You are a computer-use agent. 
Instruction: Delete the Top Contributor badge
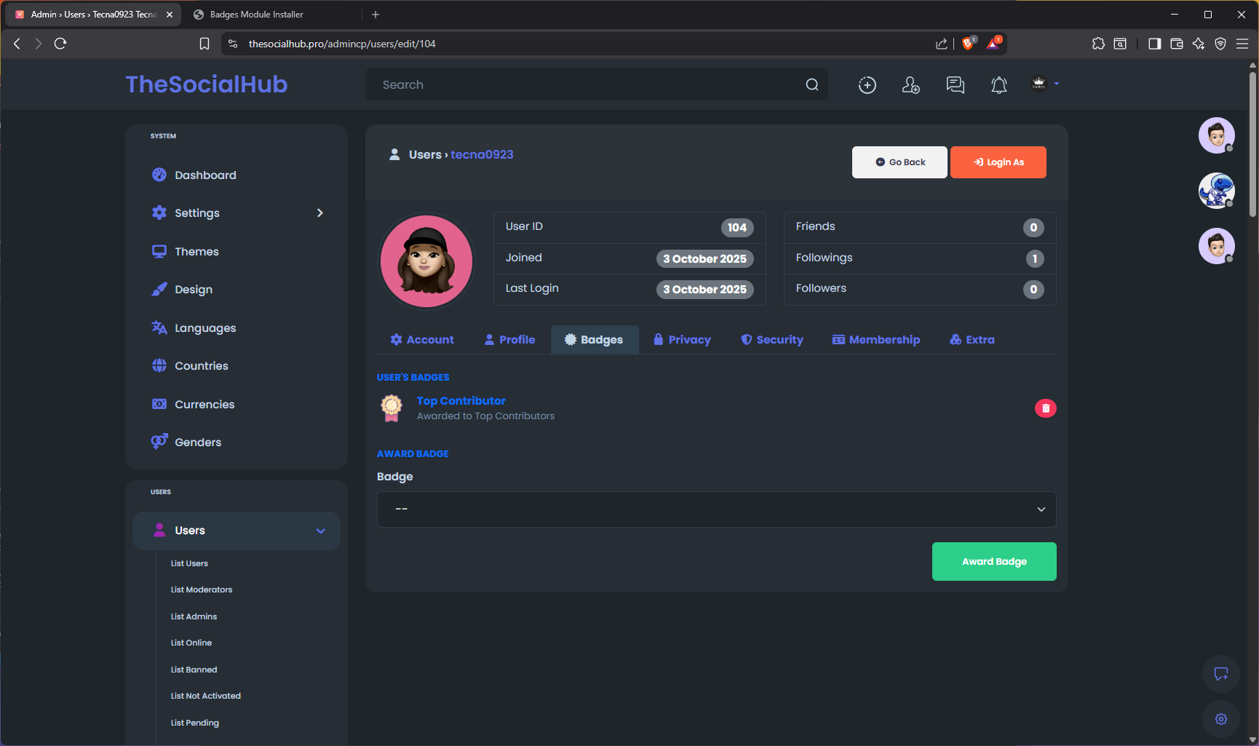[1045, 408]
